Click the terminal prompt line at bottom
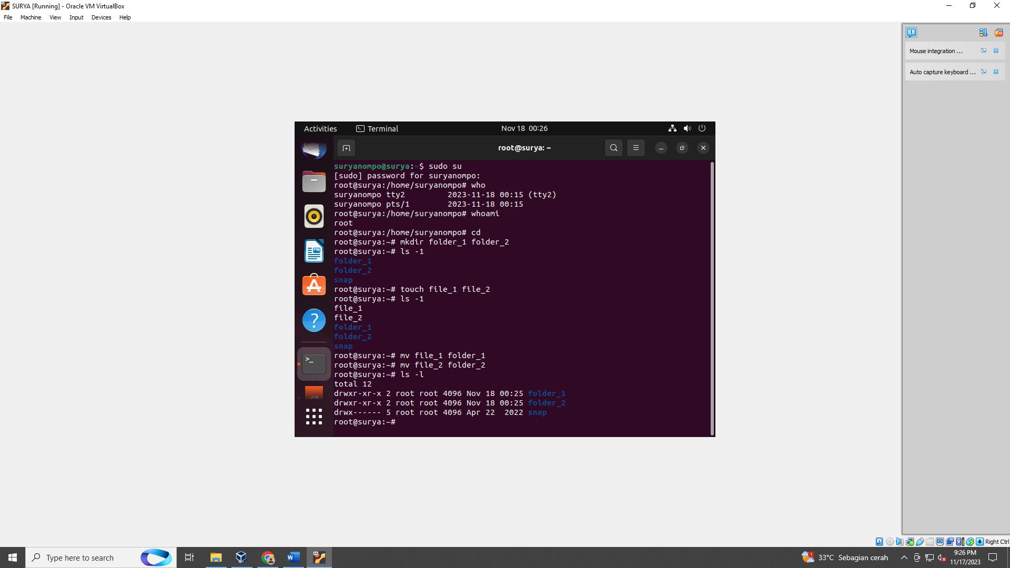 tap(365, 422)
